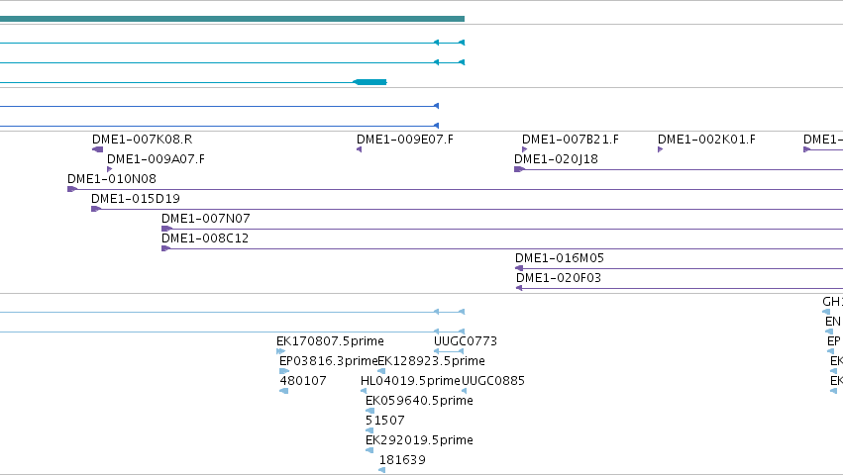Image resolution: width=843 pixels, height=475 pixels.
Task: Open the DME1-015D19 clone label
Action: 136,199
